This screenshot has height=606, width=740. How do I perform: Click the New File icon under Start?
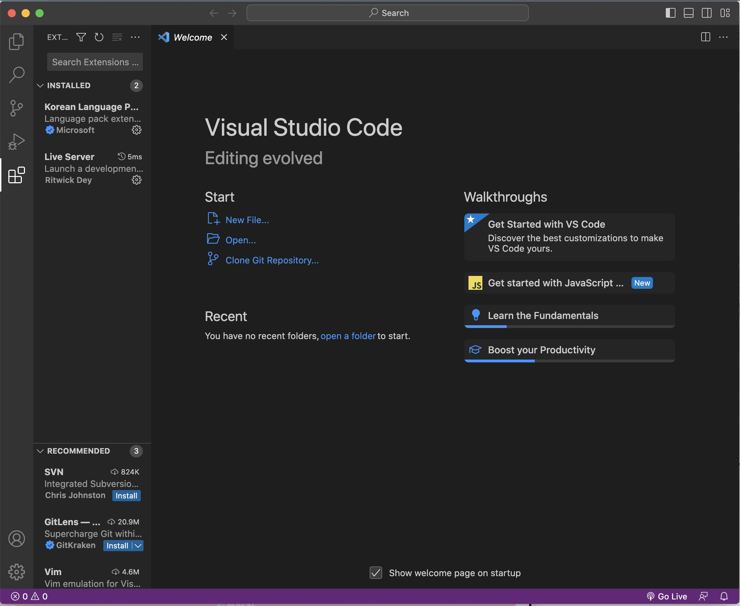click(213, 219)
